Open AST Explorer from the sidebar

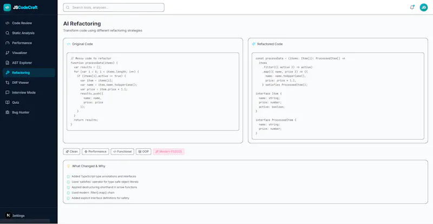29,63
